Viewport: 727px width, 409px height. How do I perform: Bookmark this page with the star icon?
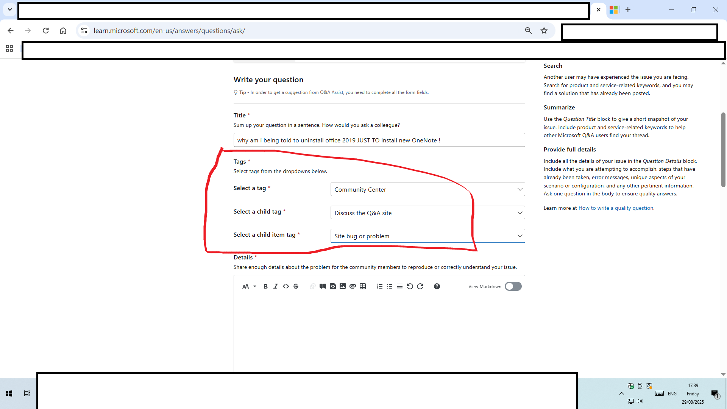click(544, 31)
